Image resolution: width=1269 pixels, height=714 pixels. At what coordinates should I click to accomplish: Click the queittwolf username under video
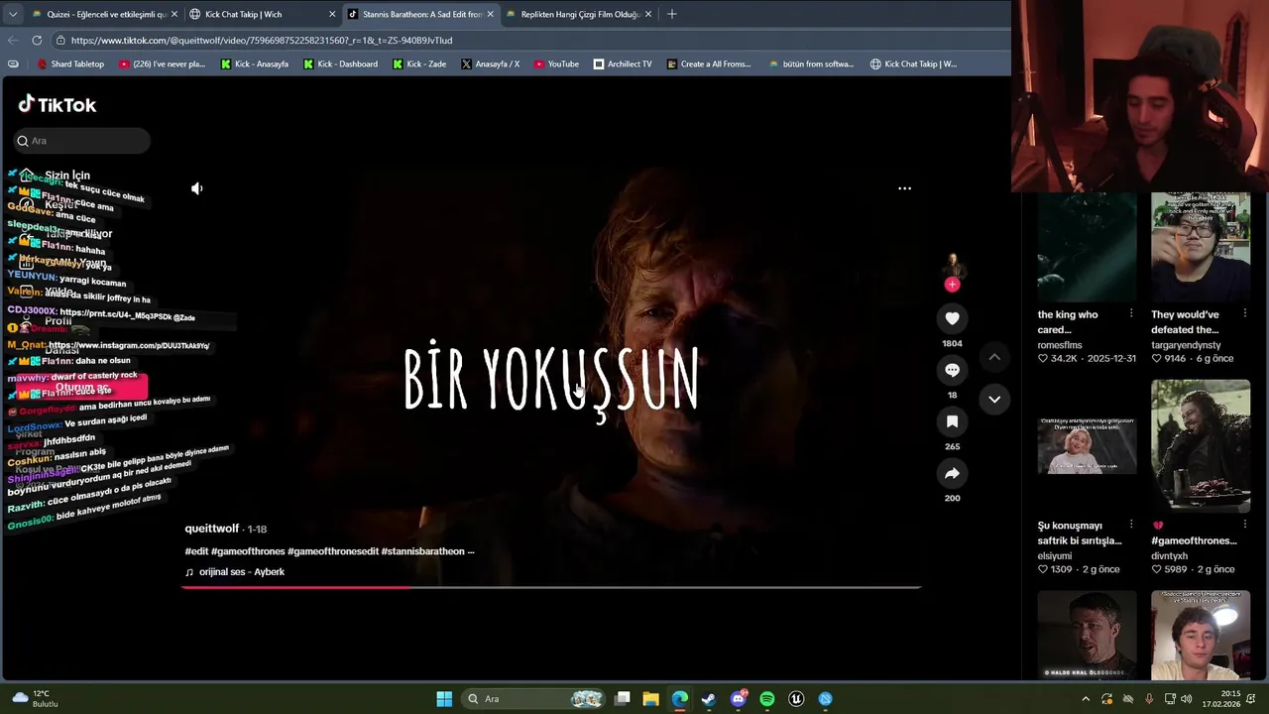[x=212, y=529]
